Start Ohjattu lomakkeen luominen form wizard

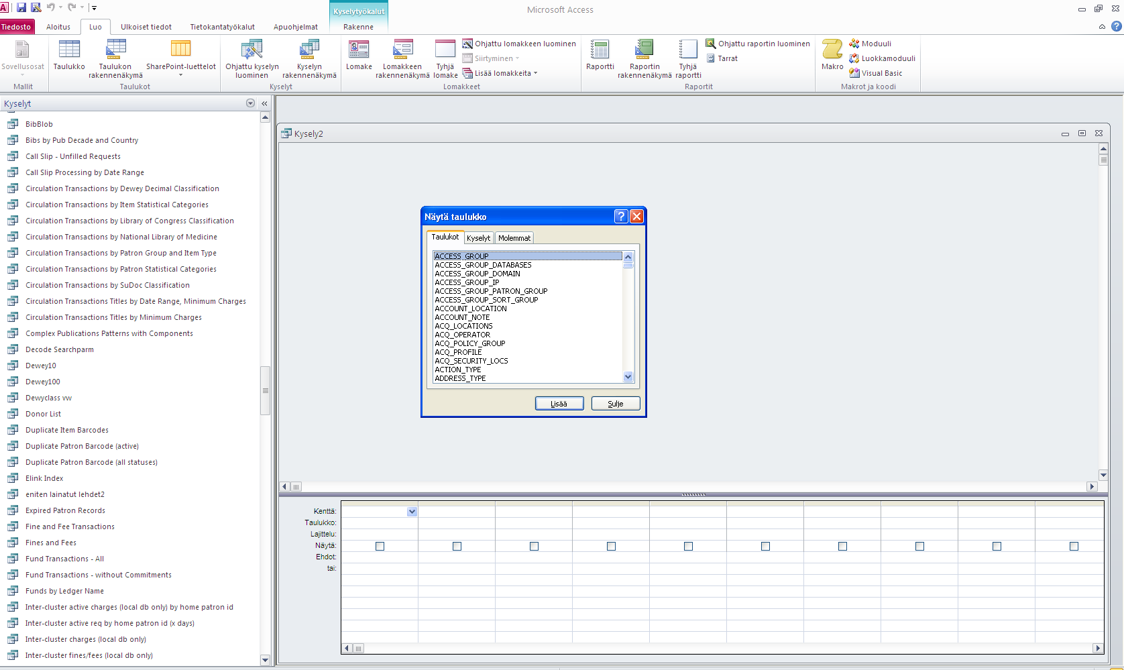(x=519, y=44)
